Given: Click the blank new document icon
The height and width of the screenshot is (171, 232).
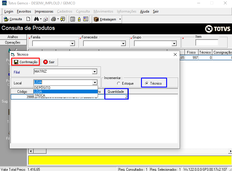Looking at the screenshot, I should pyautogui.click(x=28, y=19).
